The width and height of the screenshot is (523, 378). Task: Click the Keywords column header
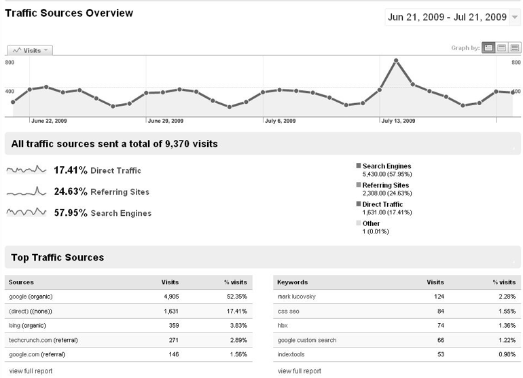point(292,282)
